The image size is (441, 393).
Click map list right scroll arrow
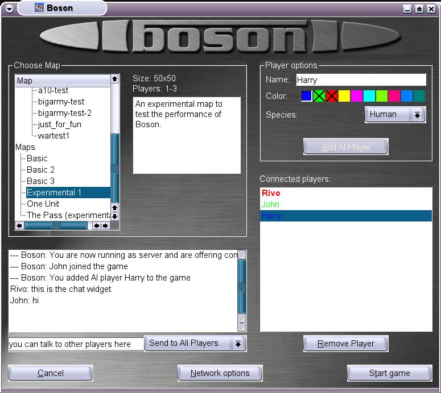coord(105,225)
